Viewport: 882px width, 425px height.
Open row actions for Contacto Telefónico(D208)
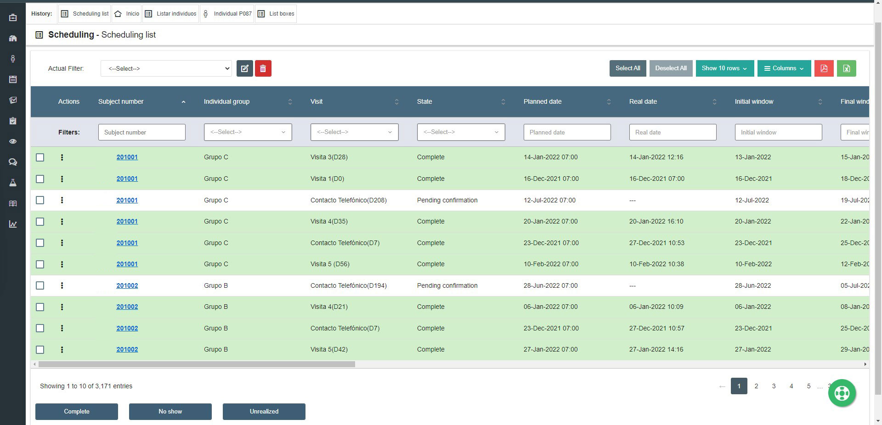click(62, 200)
